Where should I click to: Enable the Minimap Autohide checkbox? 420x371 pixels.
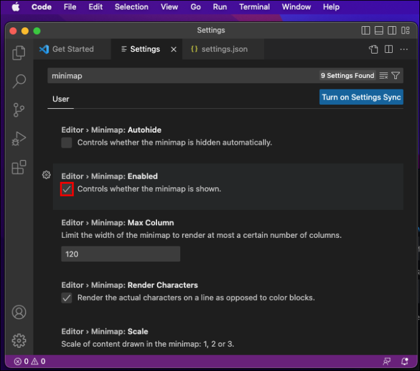click(x=66, y=143)
